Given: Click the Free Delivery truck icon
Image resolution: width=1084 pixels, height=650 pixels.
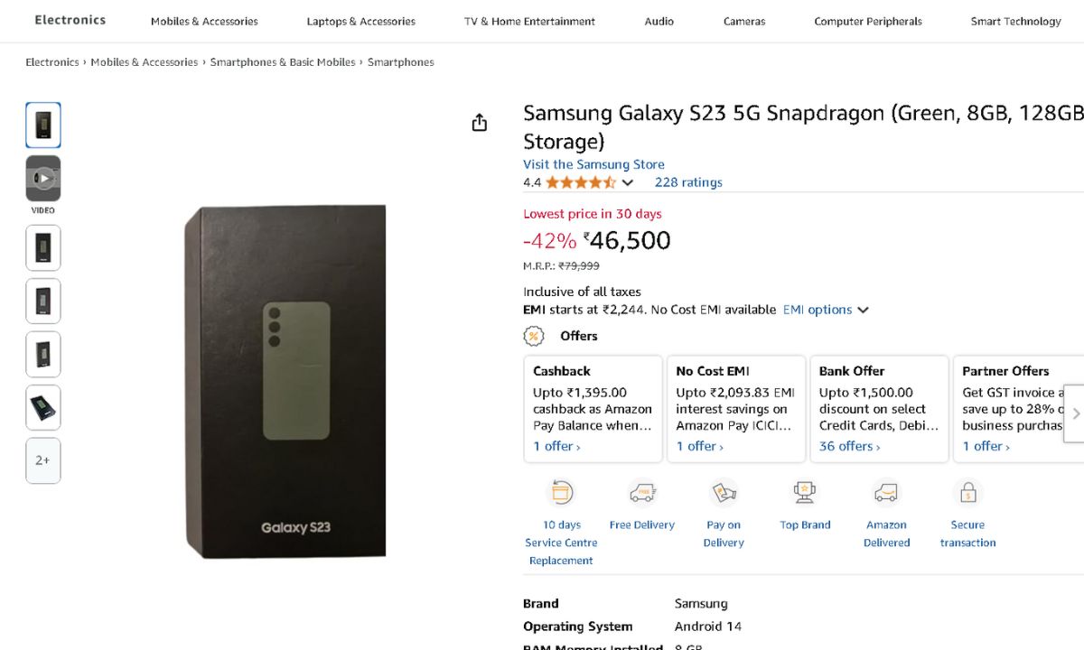Looking at the screenshot, I should 642,493.
